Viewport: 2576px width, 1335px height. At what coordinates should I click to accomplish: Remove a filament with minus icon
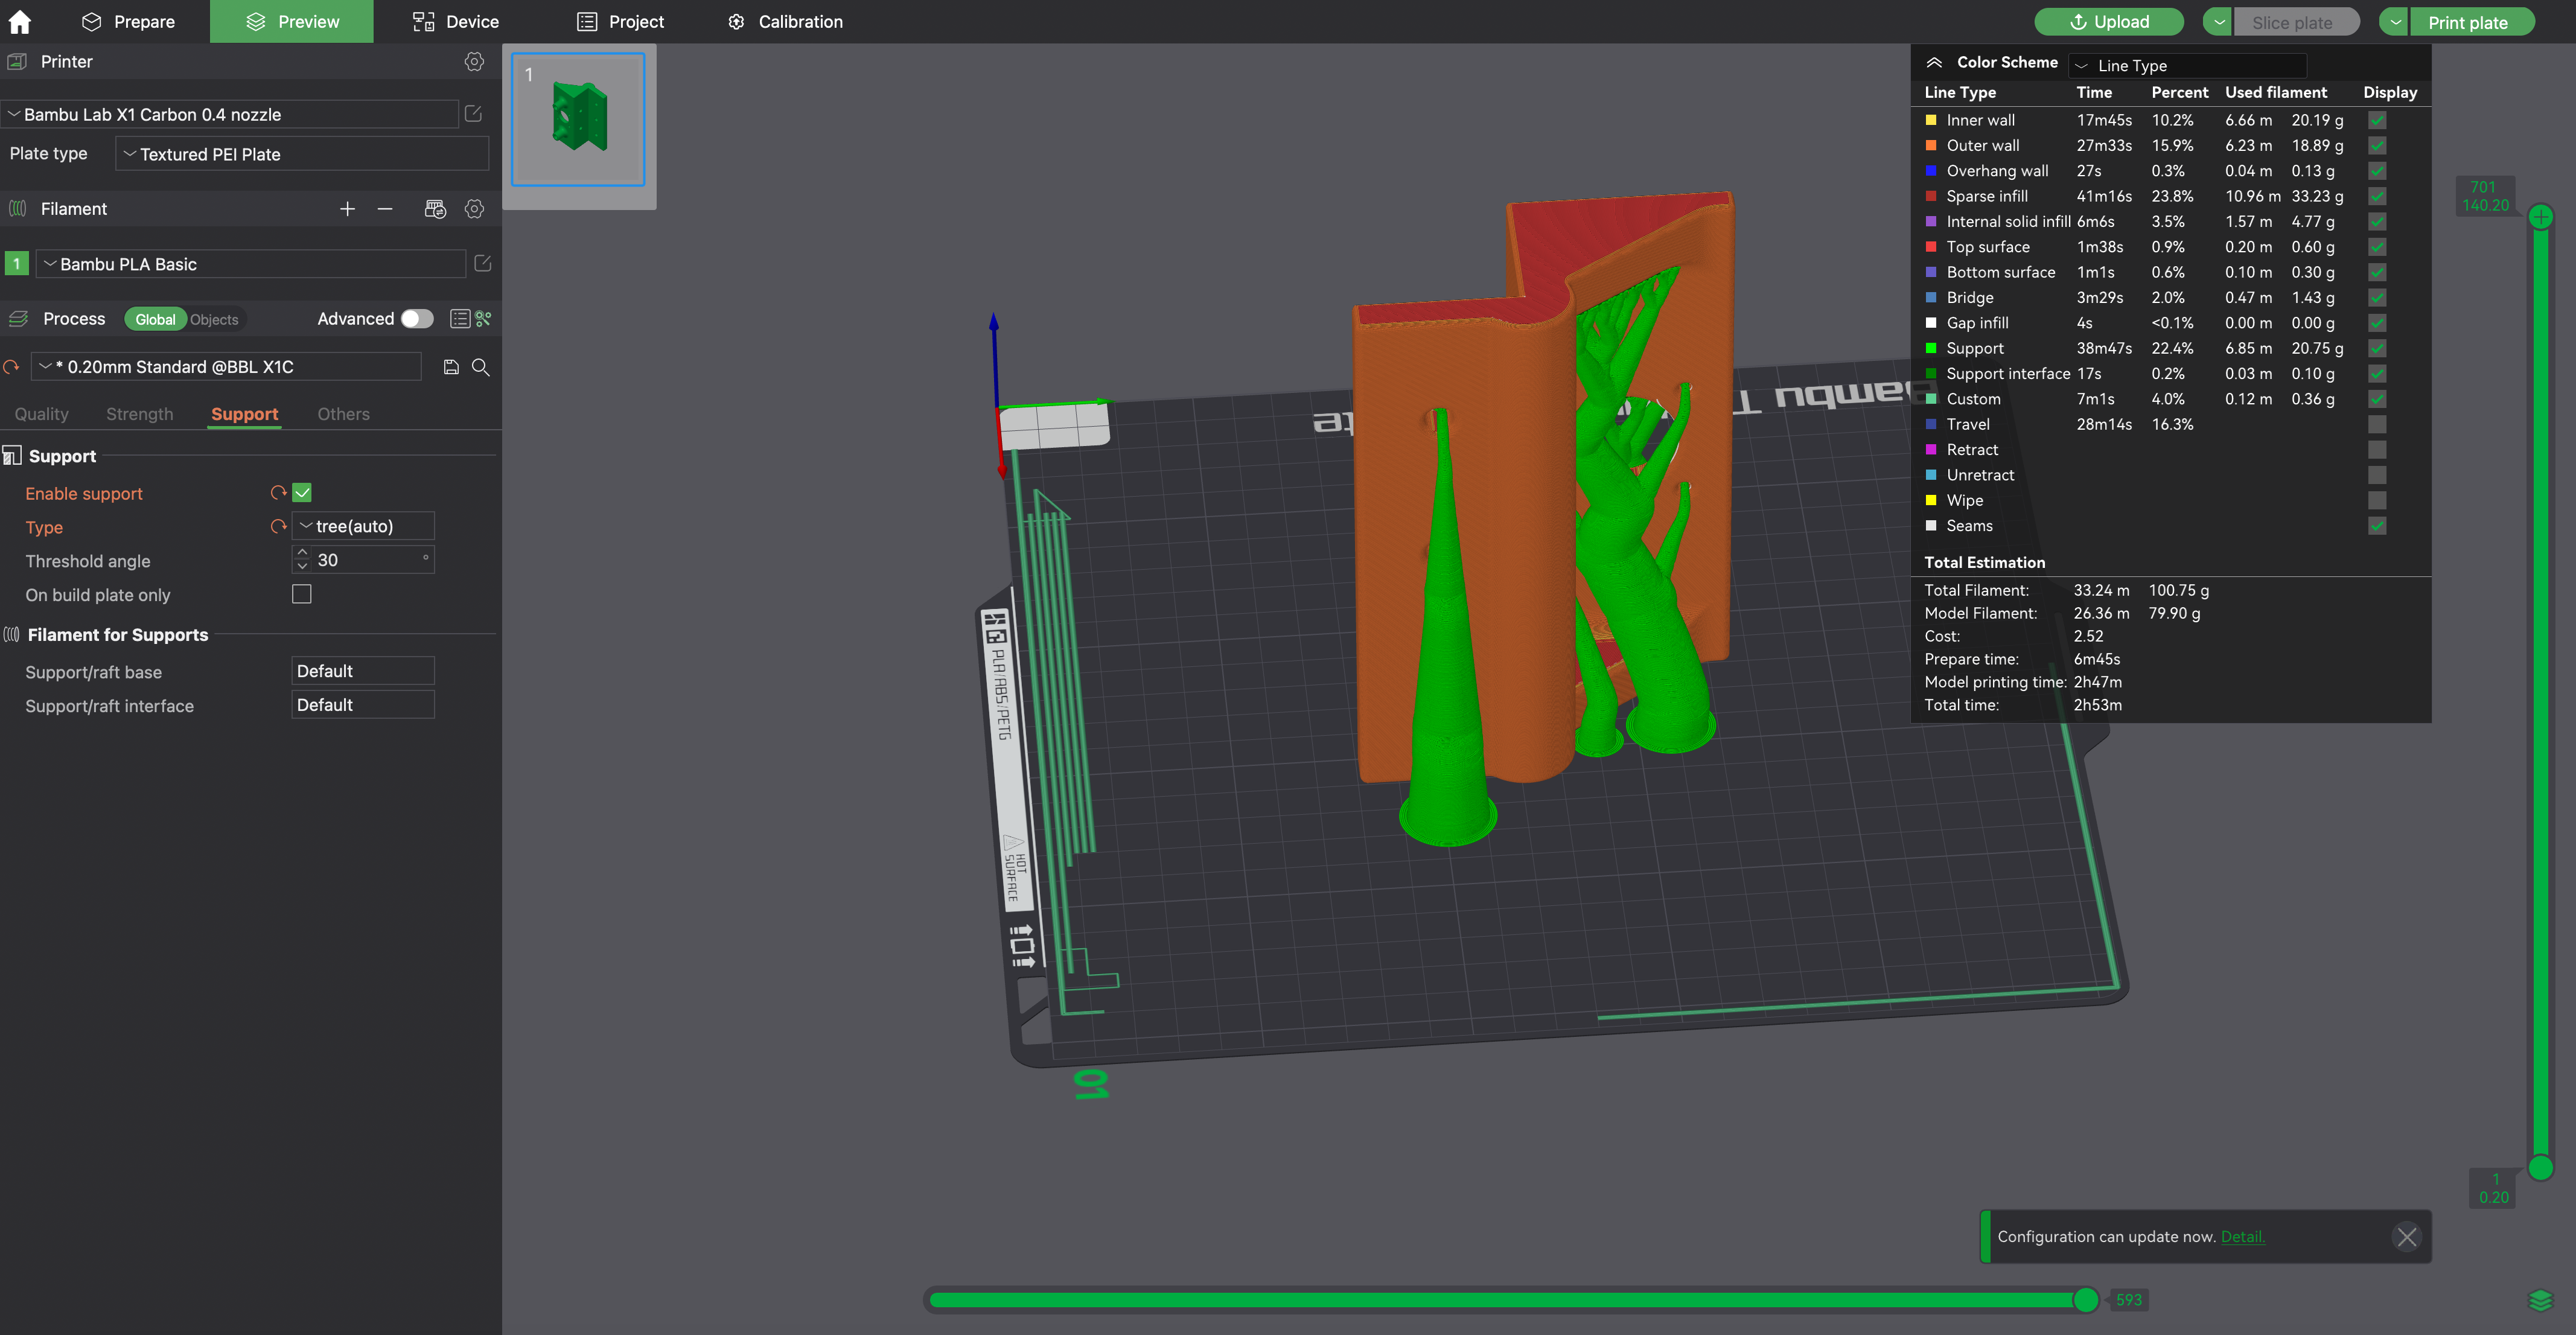point(385,209)
